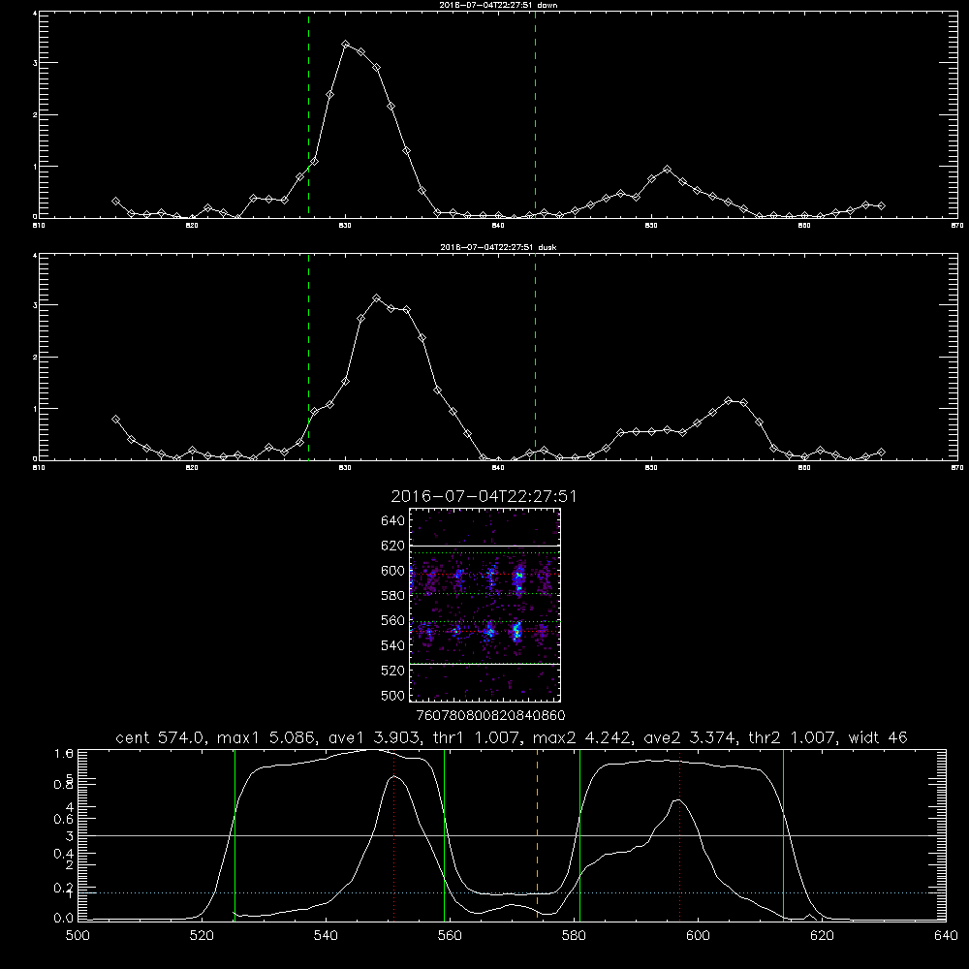This screenshot has width=969, height=969.
Task: Click the 1.6 label on bottom plot y-axis
Action: [64, 753]
